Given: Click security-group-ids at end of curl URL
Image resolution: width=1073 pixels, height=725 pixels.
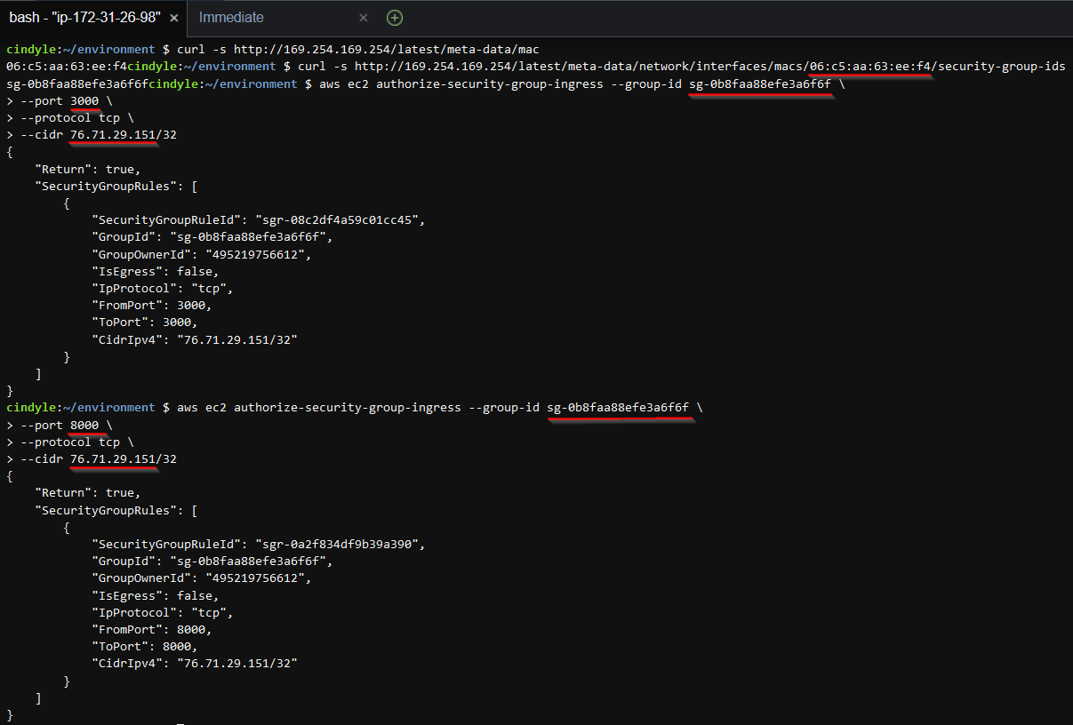Looking at the screenshot, I should [1001, 67].
